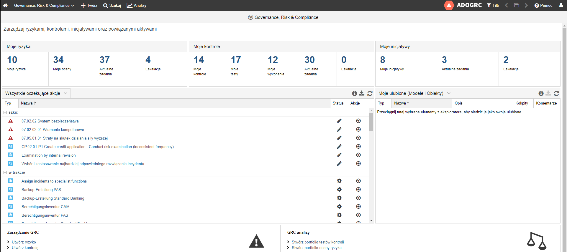Refresh the Moje ulubione widget
Image resolution: width=567 pixels, height=252 pixels.
pos(556,93)
